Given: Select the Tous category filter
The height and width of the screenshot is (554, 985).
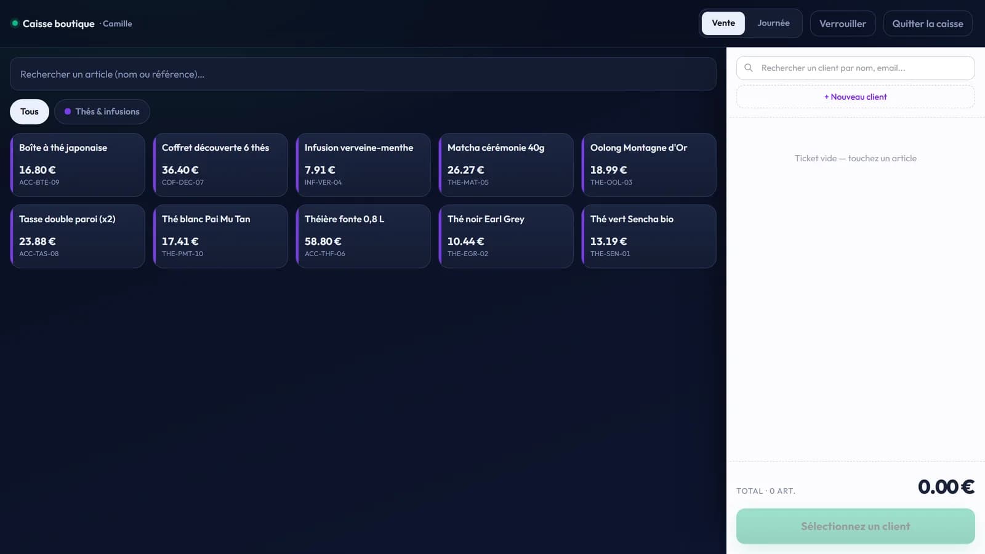Looking at the screenshot, I should (30, 111).
